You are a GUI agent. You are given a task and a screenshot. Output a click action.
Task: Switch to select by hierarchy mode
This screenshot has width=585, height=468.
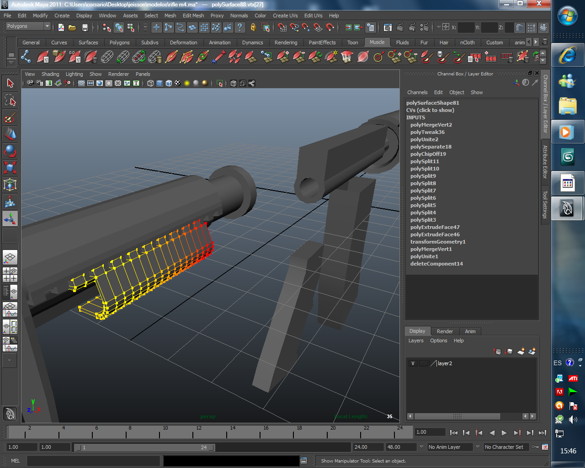pos(107,27)
